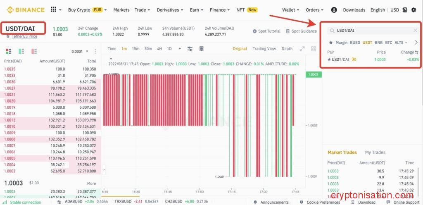Filter the pair list by favorites star
Image resolution: width=423 pixels, height=205 pixels.
point(330,43)
